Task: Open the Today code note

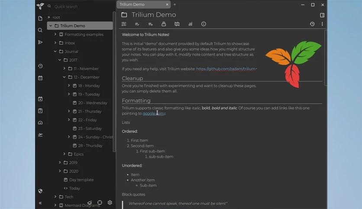Action: click(x=74, y=188)
